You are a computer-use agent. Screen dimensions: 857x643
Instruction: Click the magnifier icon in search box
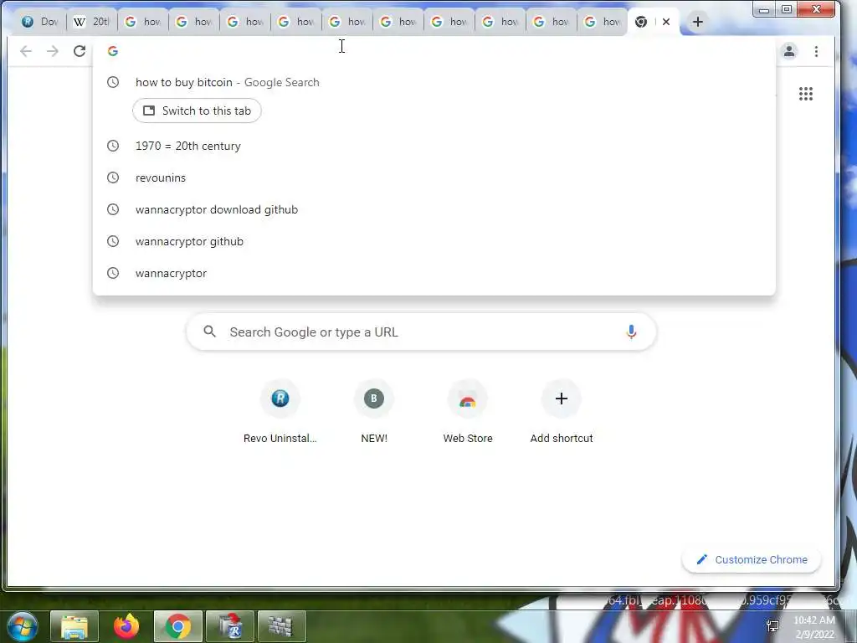coord(210,332)
